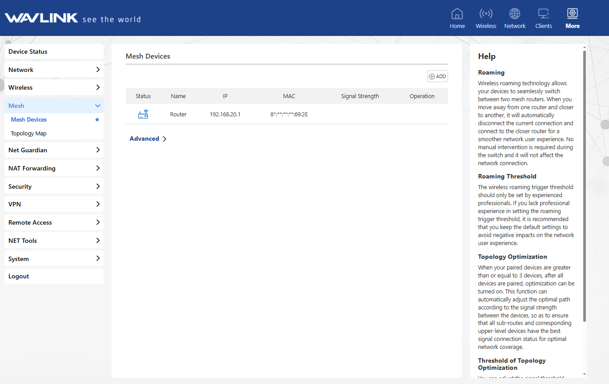The width and height of the screenshot is (609, 384).
Task: Expand the Net Guardian menu
Action: coord(54,150)
